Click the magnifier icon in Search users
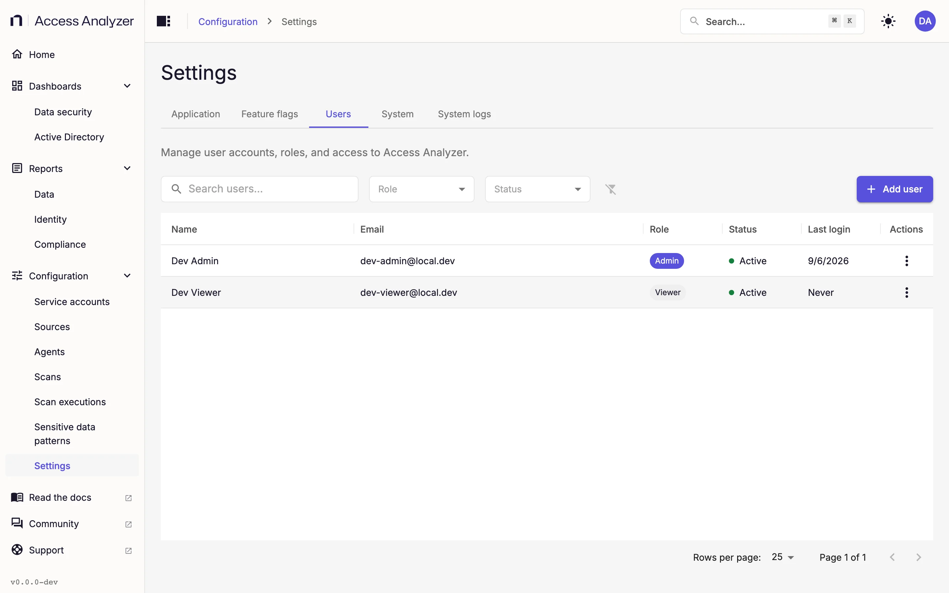 click(x=177, y=189)
